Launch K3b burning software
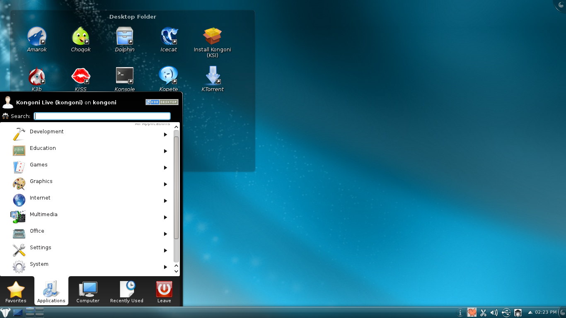The width and height of the screenshot is (566, 318). (36, 75)
